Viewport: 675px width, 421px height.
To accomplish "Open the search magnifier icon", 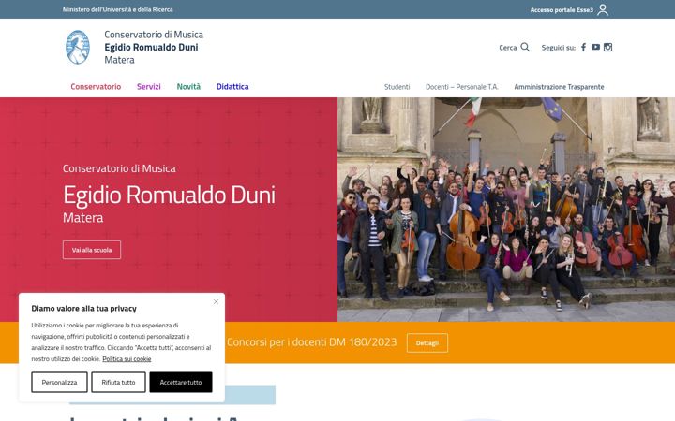I will pyautogui.click(x=525, y=47).
